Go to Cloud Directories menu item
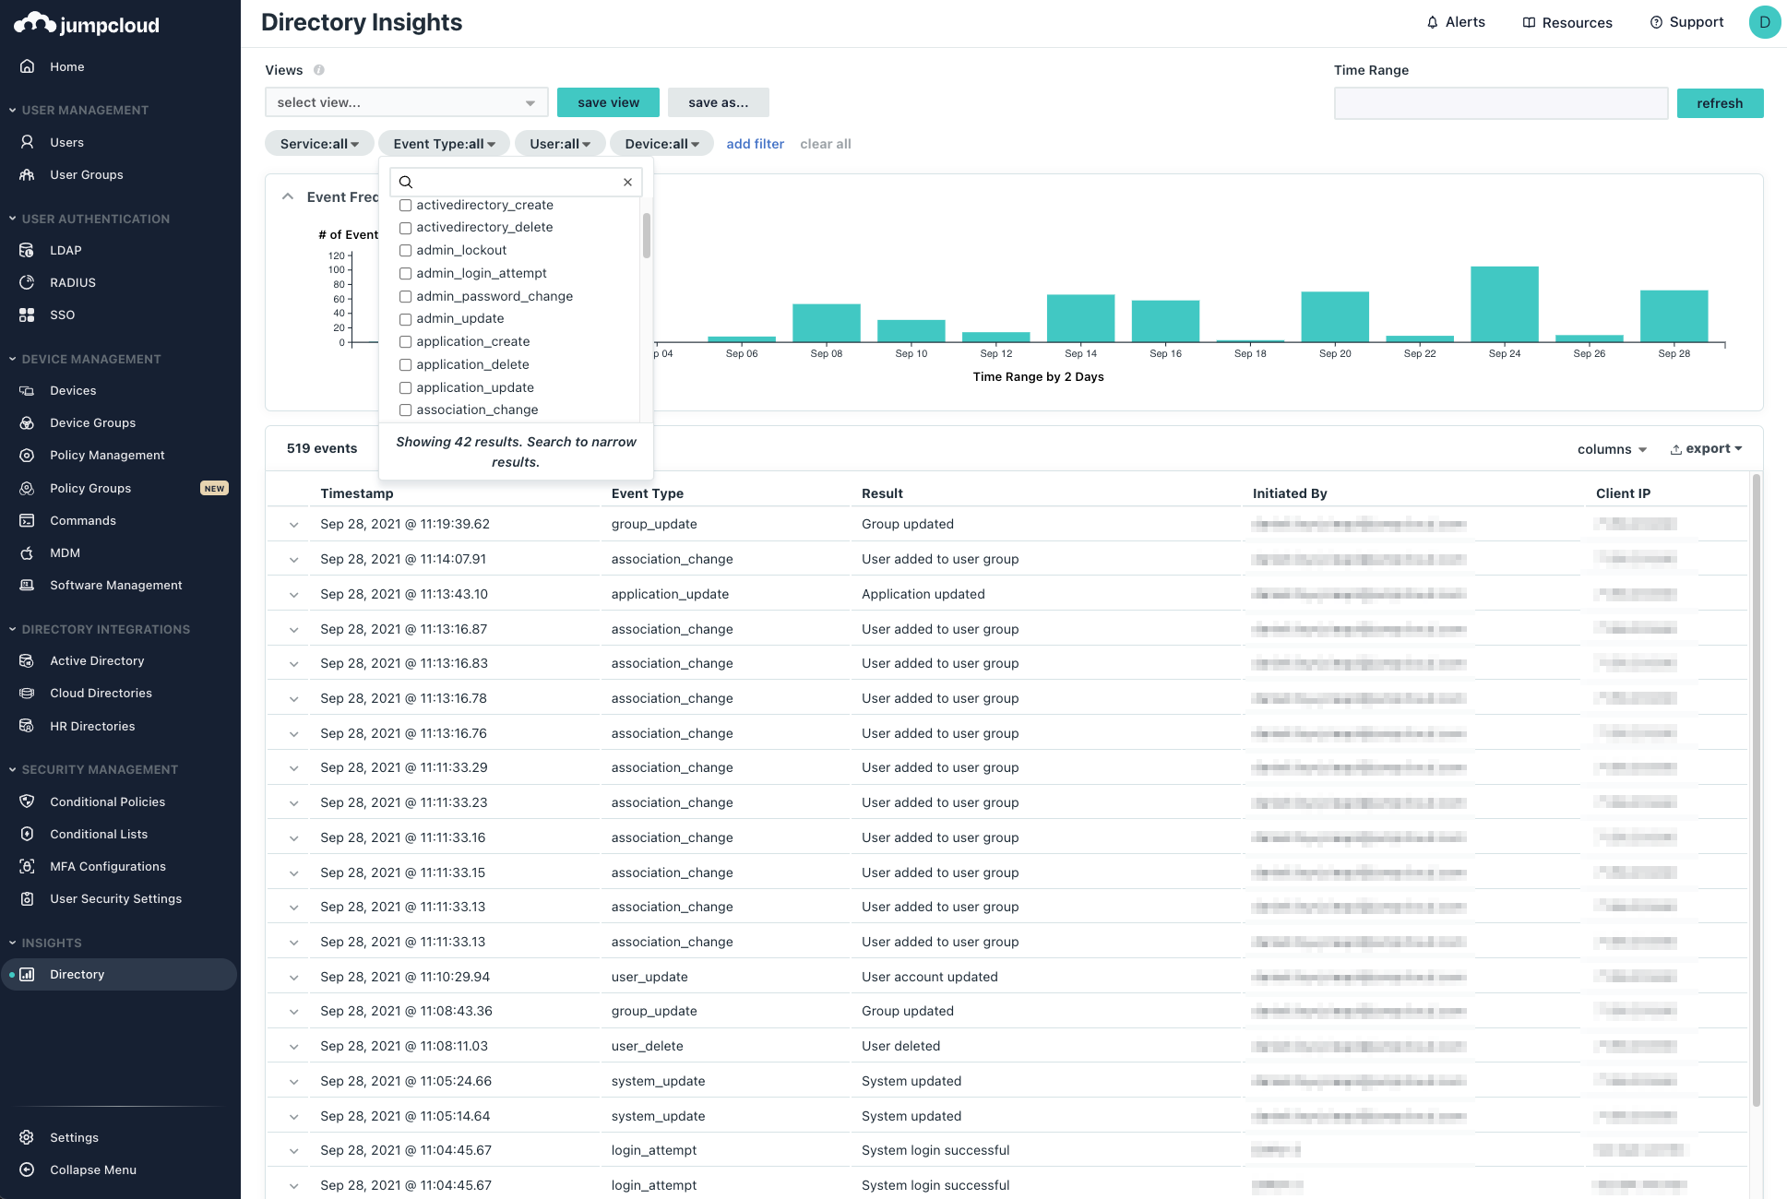 point(101,693)
